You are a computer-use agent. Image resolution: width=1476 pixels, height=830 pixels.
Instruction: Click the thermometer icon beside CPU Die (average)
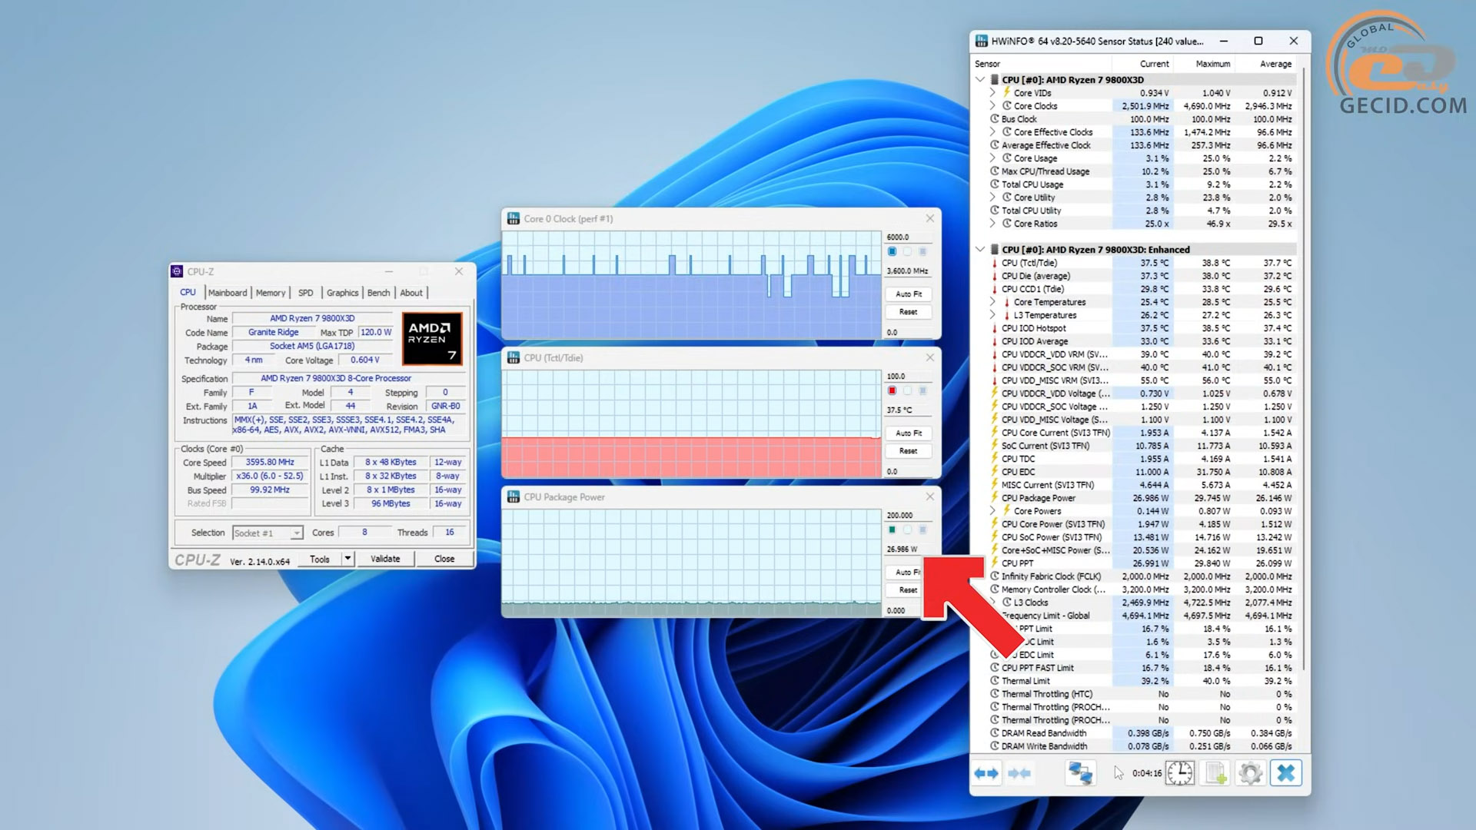(995, 276)
